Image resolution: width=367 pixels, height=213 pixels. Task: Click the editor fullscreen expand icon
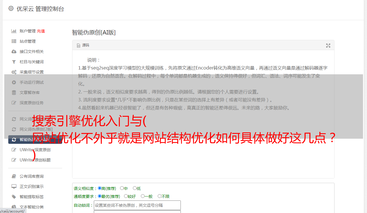[328, 45]
